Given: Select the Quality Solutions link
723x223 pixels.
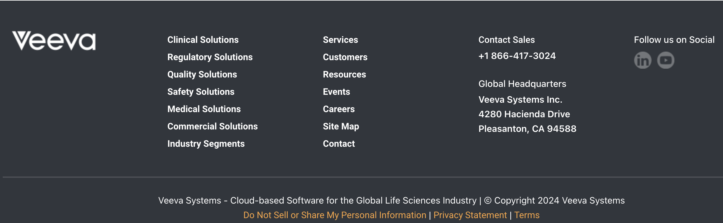Looking at the screenshot, I should point(202,74).
